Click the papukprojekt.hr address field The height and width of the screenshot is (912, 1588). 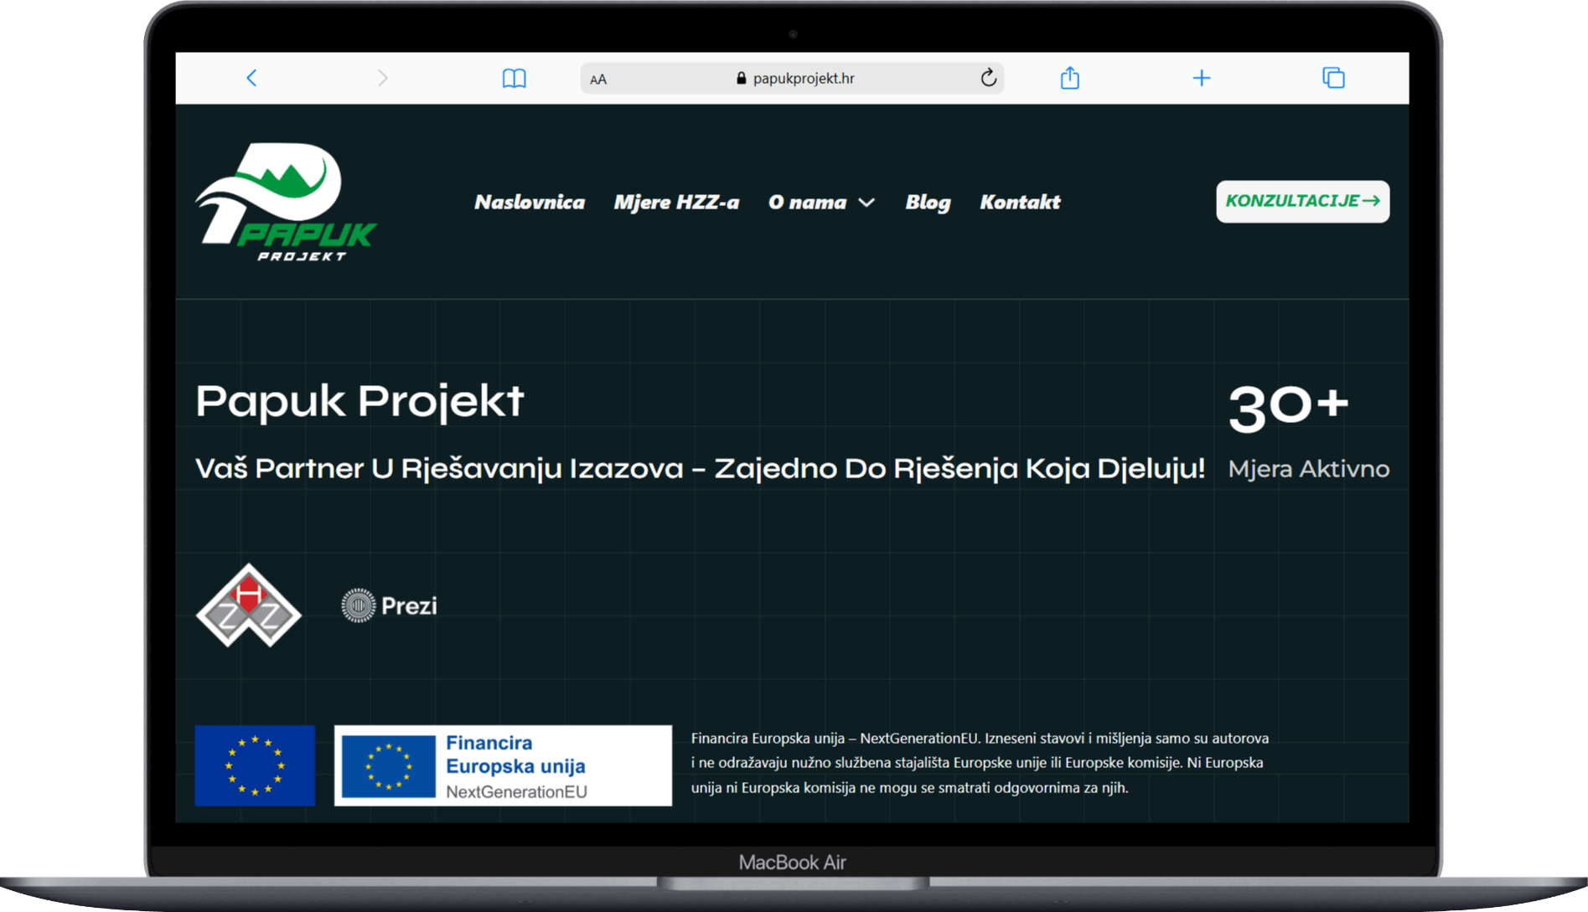click(x=792, y=78)
